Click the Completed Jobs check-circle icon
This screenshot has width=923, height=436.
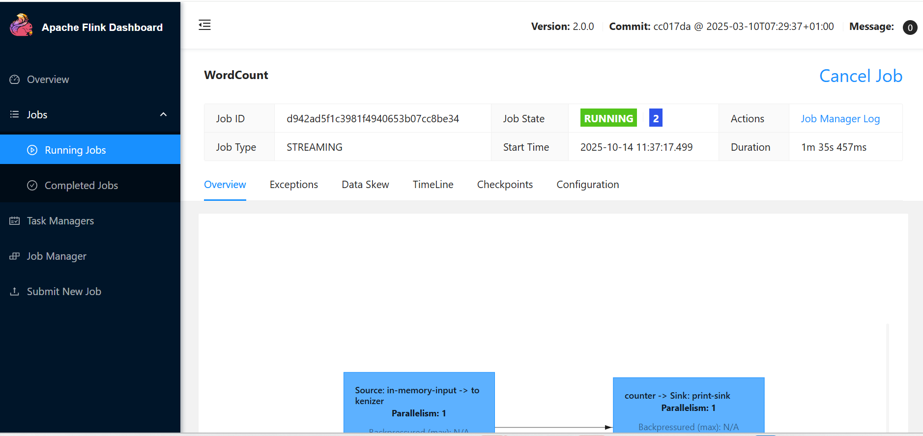coord(32,186)
